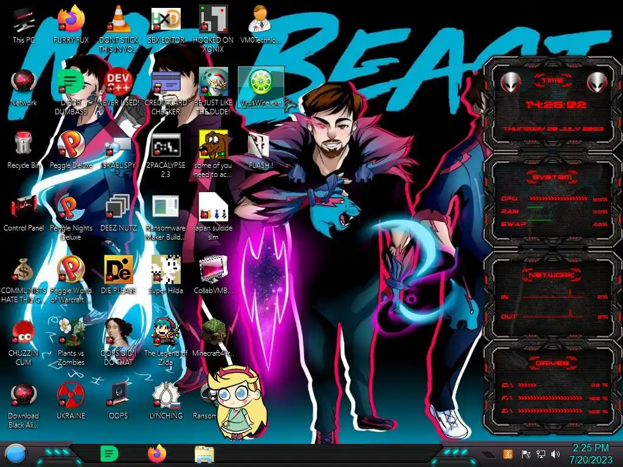
Task: Select the VirusWire.exe lime icon
Action: click(261, 86)
